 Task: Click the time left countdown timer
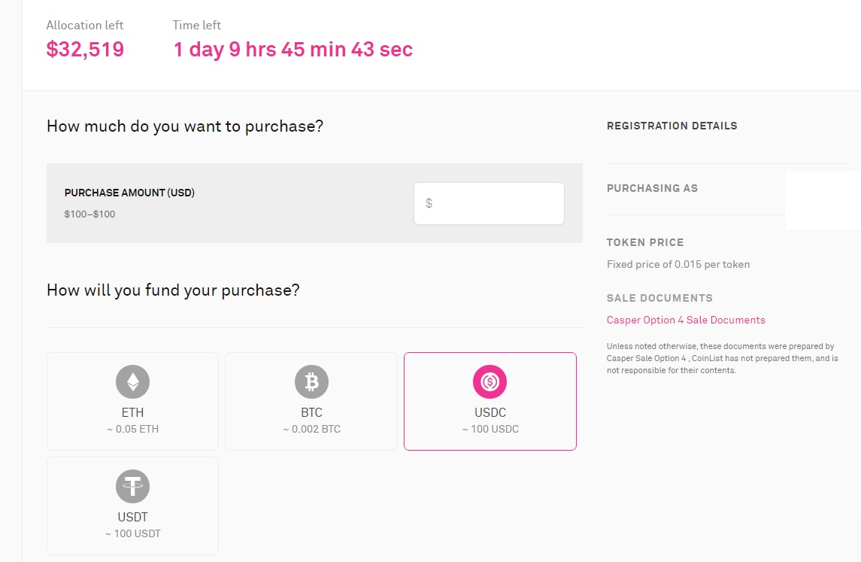coord(293,50)
